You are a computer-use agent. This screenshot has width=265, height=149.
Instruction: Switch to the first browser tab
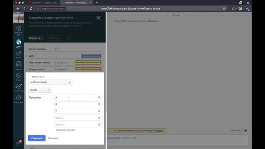tap(43, 3)
